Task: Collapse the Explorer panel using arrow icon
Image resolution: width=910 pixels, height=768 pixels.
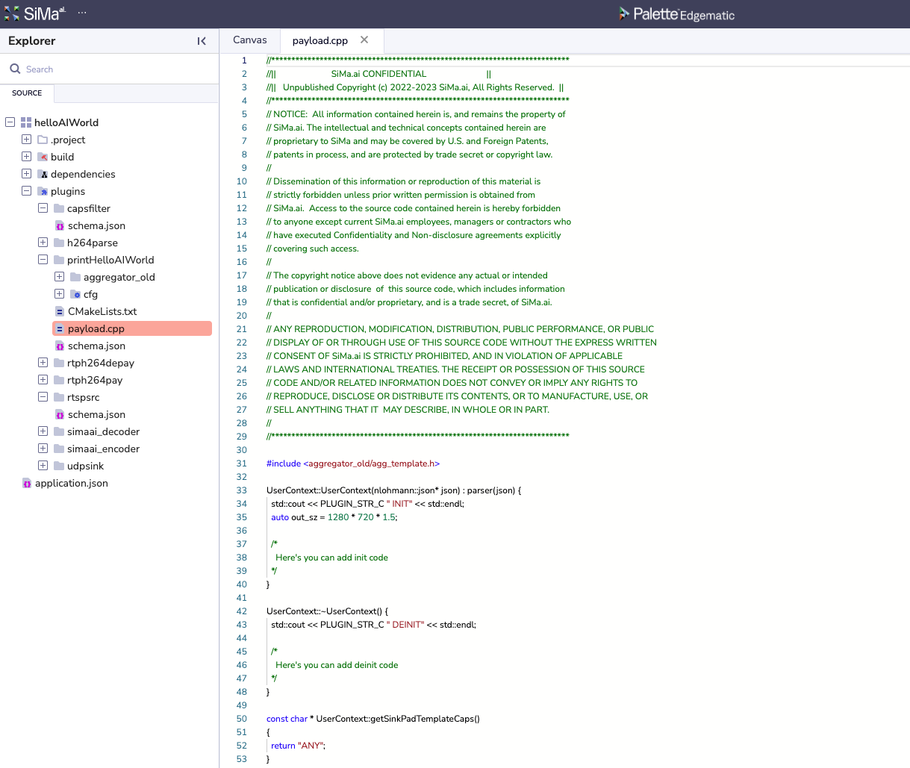Action: tap(202, 41)
